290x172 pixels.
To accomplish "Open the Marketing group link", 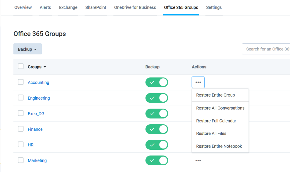I will coord(37,160).
